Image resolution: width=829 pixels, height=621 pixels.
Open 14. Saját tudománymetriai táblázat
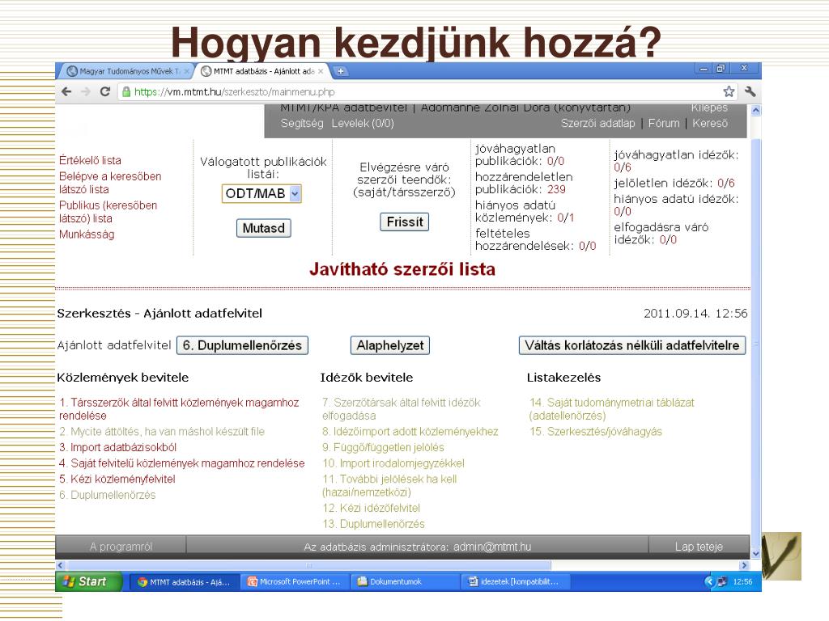[612, 408]
